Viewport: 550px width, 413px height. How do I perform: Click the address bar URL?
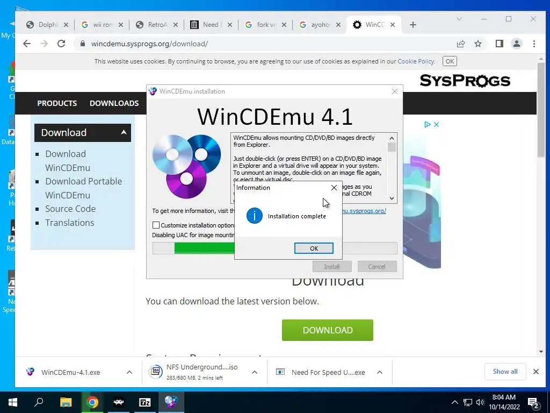[x=149, y=44]
